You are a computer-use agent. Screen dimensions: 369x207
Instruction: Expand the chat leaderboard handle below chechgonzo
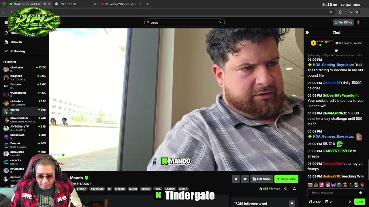click(336, 51)
